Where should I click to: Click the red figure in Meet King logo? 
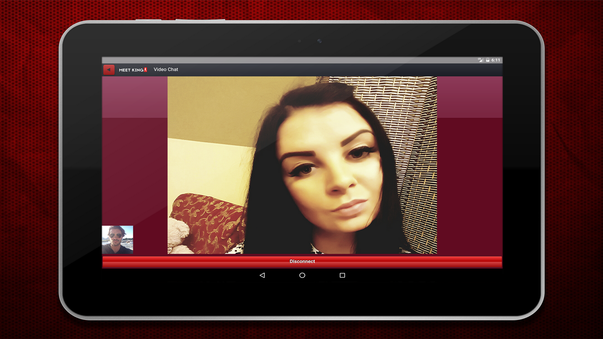[145, 70]
